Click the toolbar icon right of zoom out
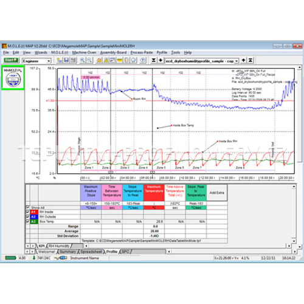The image size is (304, 304). (98, 60)
